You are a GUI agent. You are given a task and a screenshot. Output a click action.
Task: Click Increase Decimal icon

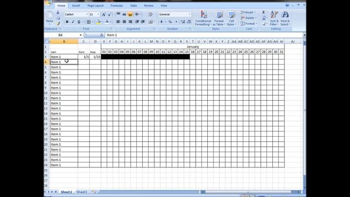tap(183, 22)
